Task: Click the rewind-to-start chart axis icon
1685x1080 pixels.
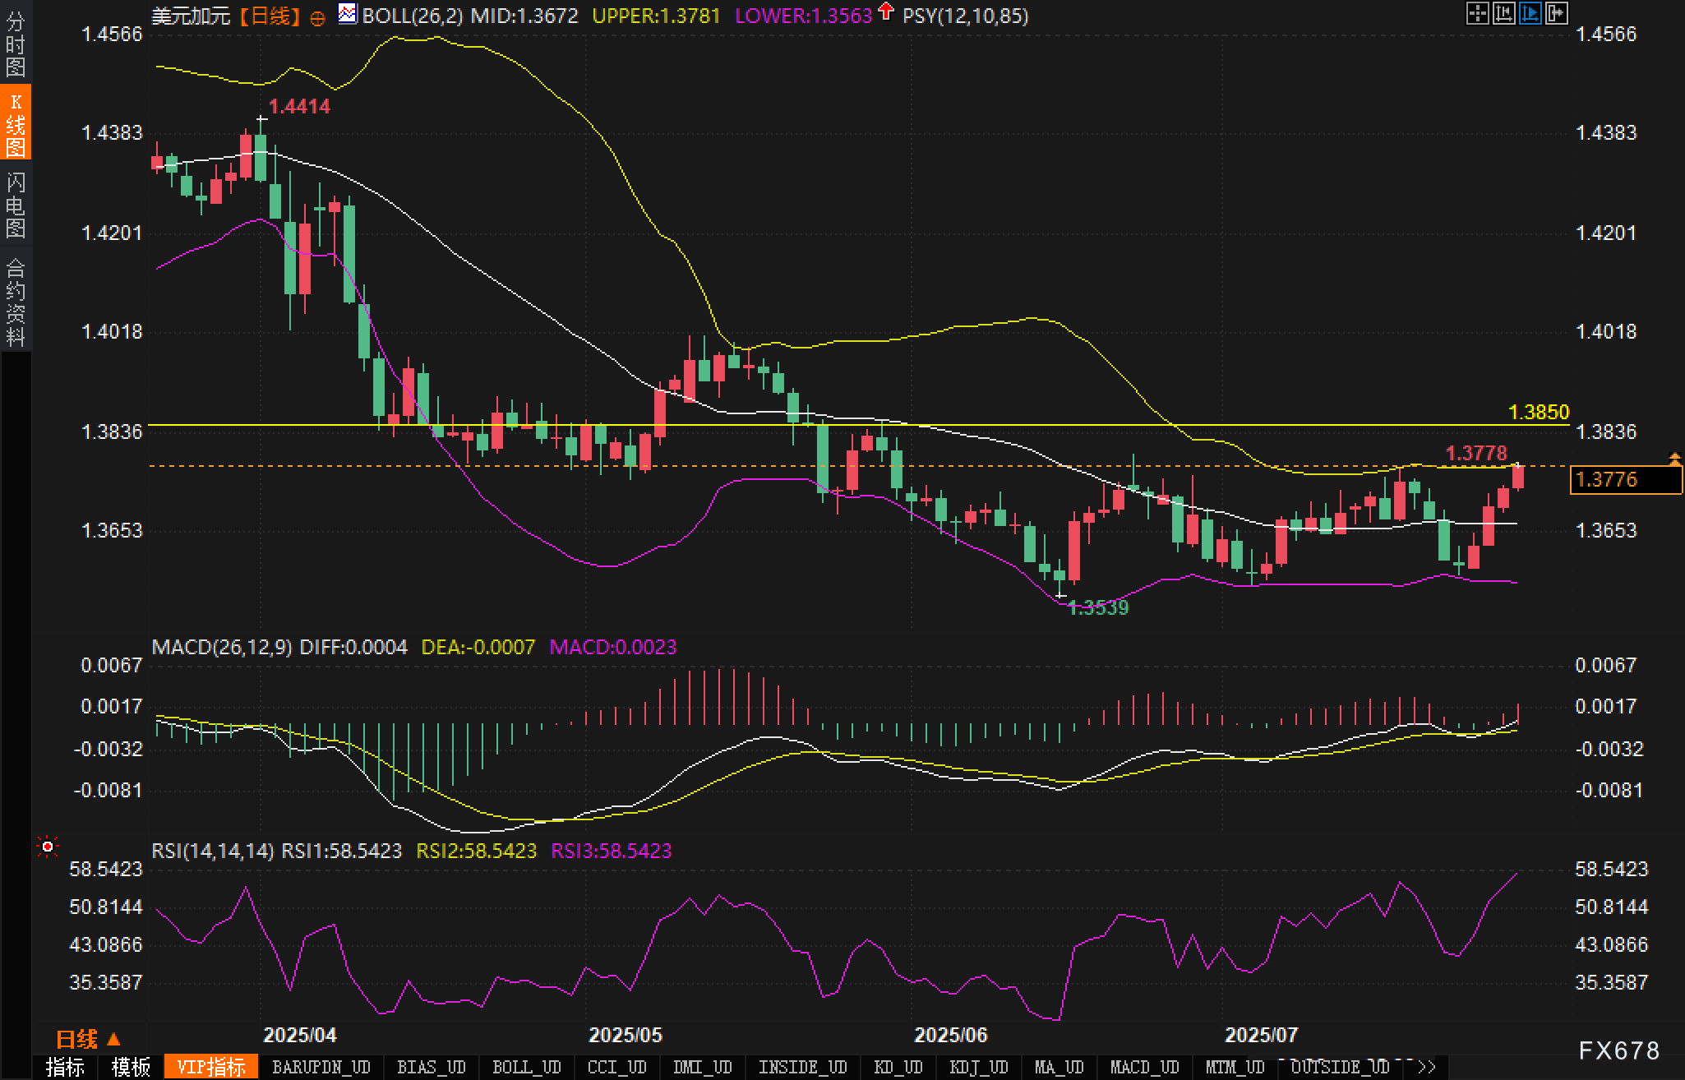Action: [1503, 13]
